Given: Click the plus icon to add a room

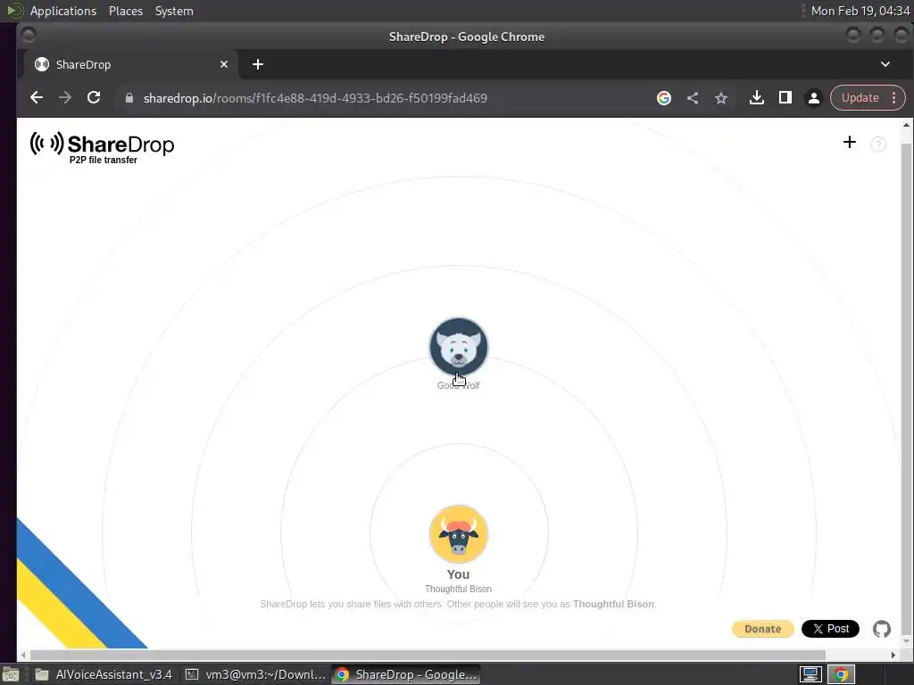Looking at the screenshot, I should point(850,142).
